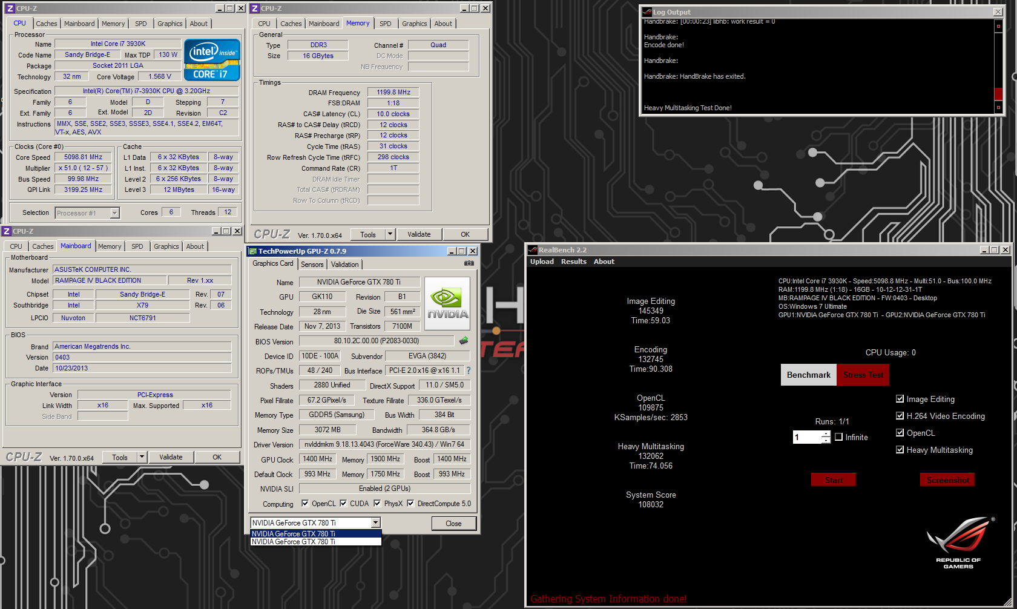Open SPD tab in CPU-Z Memory window
Viewport: 1017px width, 609px height.
pos(386,24)
